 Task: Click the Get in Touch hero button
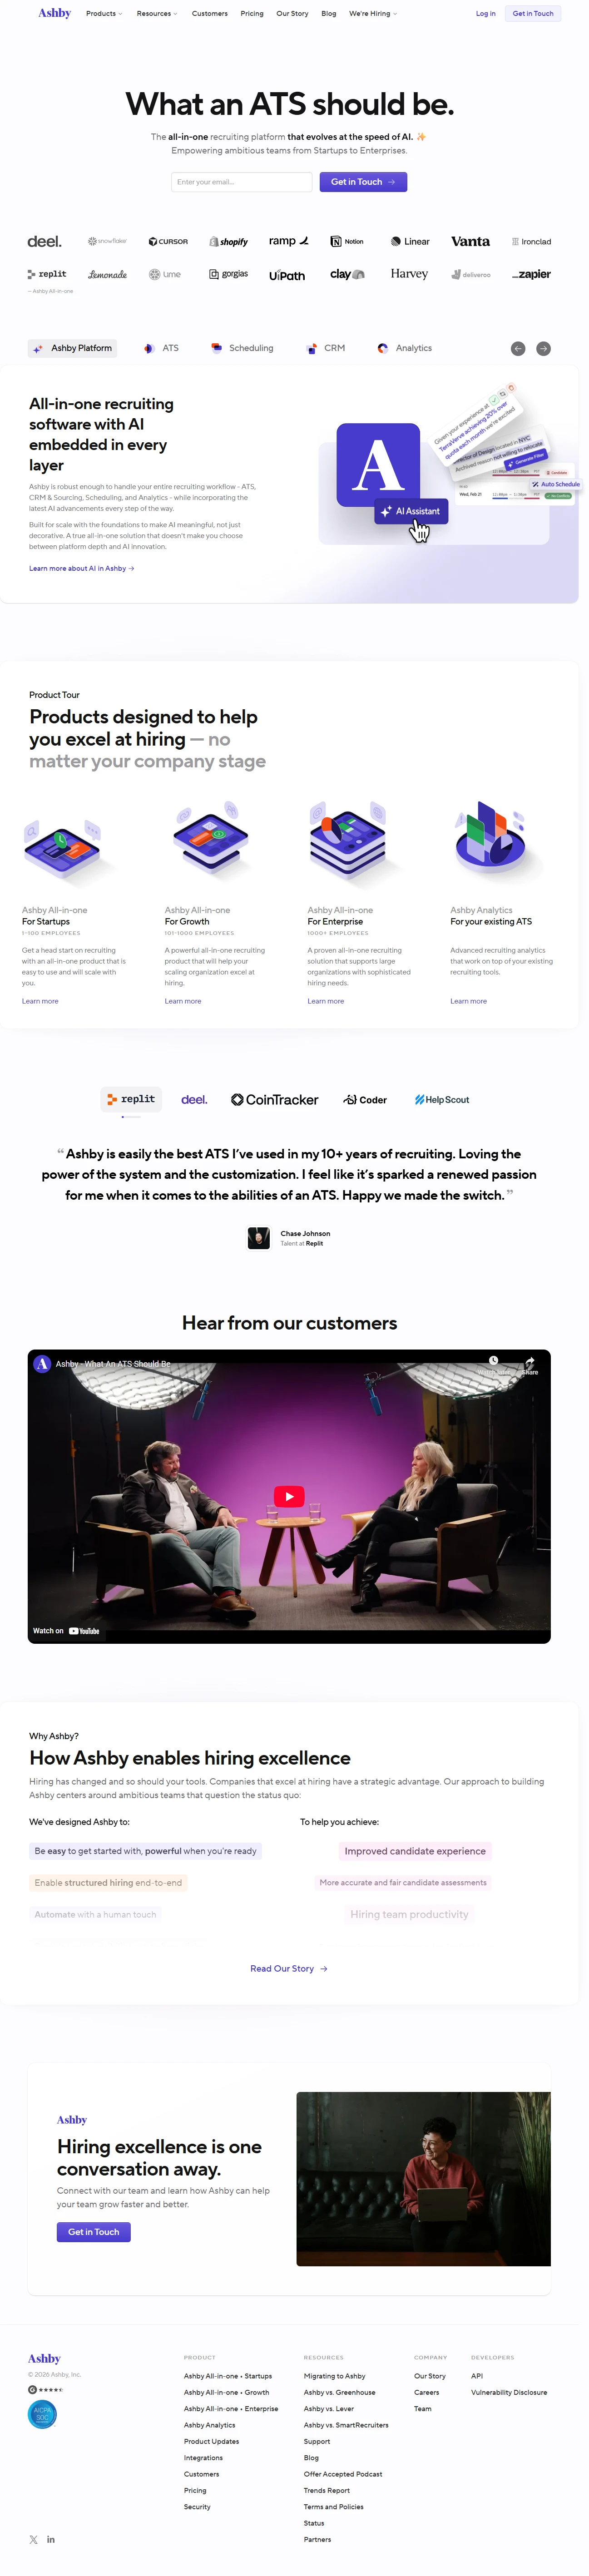coord(363,182)
